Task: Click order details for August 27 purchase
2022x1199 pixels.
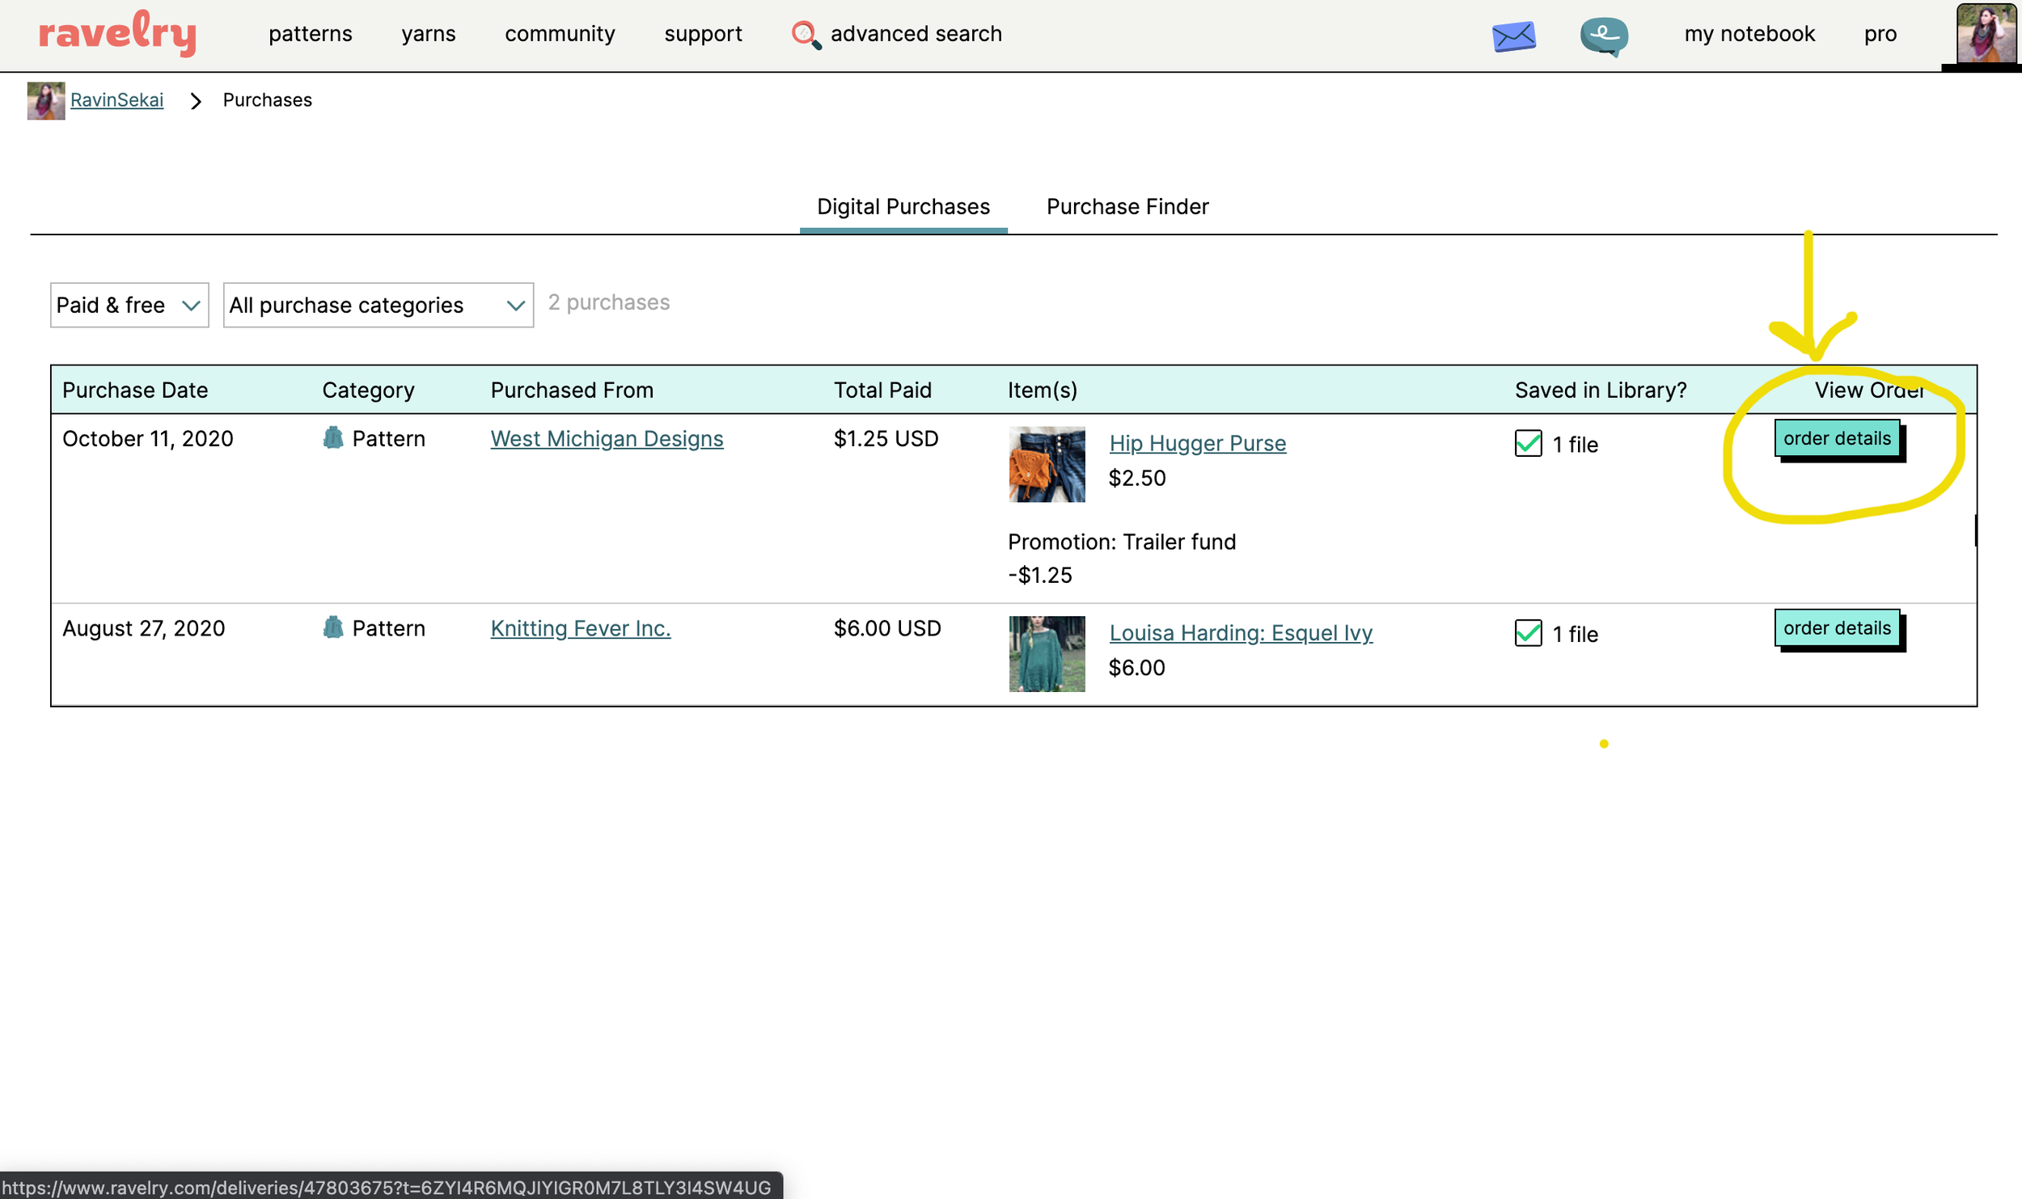Action: coord(1837,628)
